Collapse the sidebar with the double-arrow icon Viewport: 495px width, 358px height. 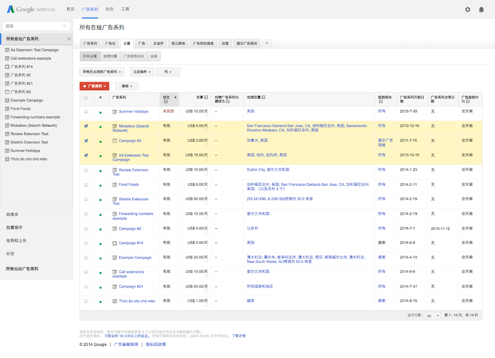(69, 39)
